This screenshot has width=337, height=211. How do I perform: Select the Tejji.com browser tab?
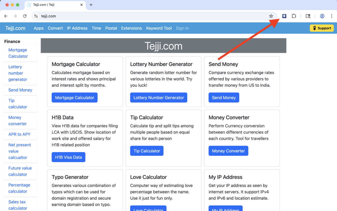[55, 5]
